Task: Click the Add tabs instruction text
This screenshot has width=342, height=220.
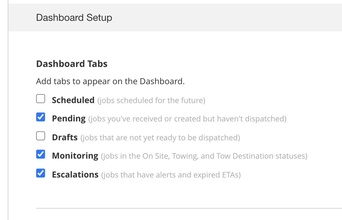Action: tap(110, 81)
